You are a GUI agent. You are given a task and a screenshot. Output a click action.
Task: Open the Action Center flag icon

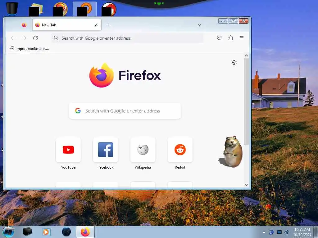271,232
